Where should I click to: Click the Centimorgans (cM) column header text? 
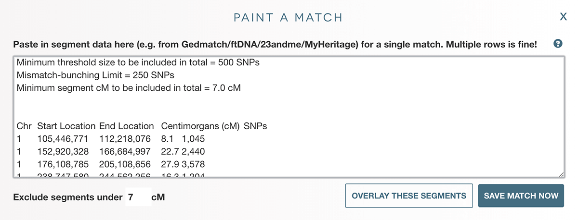pyautogui.click(x=200, y=126)
